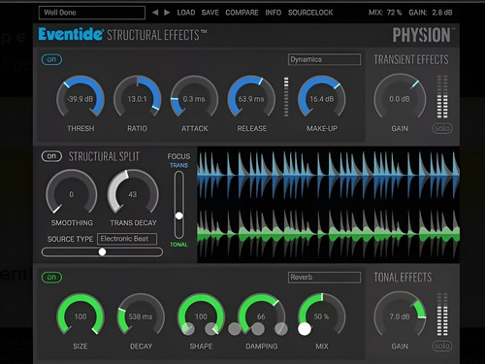Toggle the COMPARE function
The width and height of the screenshot is (485, 364).
pyautogui.click(x=242, y=13)
